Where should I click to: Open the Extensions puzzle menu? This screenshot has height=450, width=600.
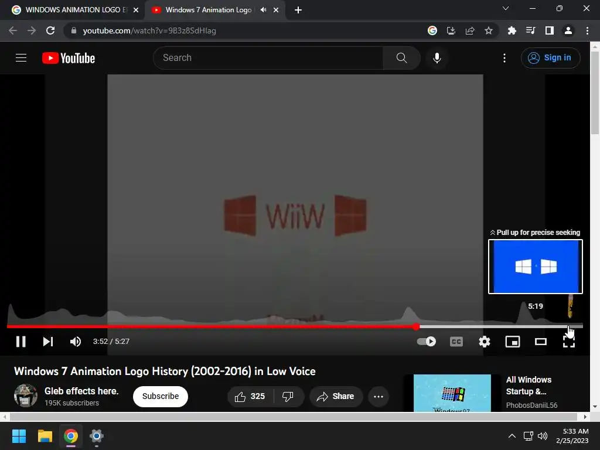coord(512,30)
